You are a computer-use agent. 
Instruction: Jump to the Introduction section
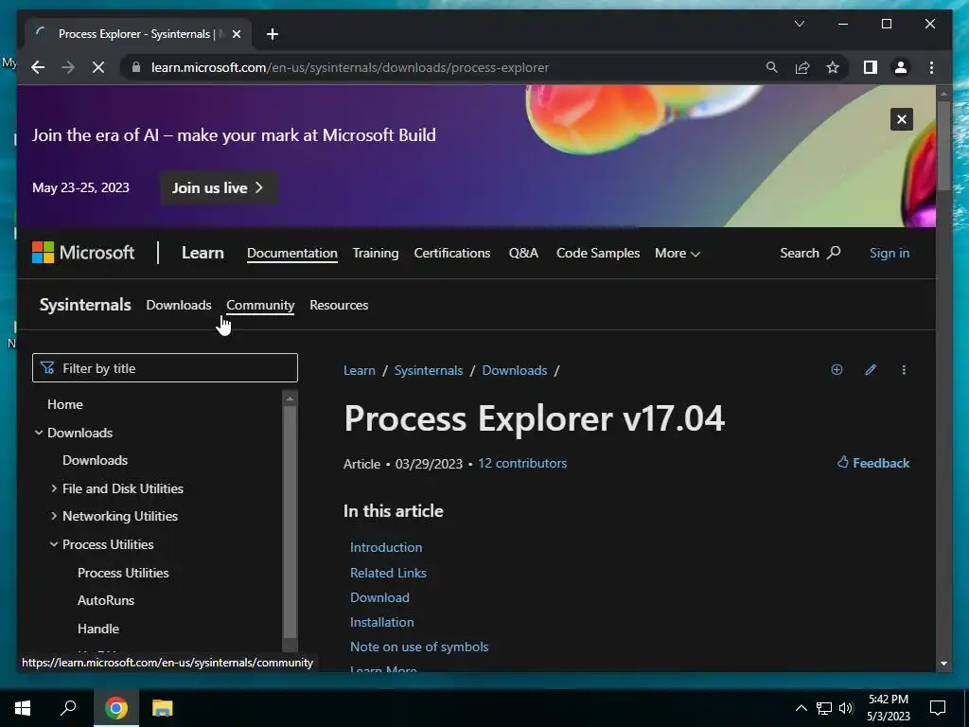[x=386, y=547]
